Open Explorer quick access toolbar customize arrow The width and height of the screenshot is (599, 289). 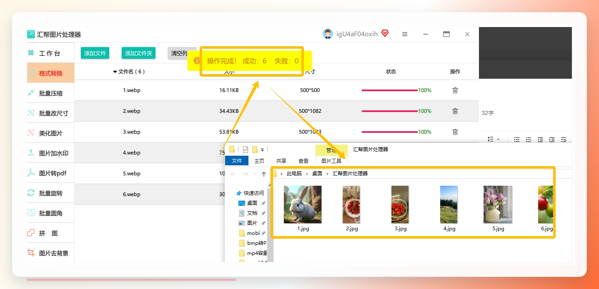(262, 150)
